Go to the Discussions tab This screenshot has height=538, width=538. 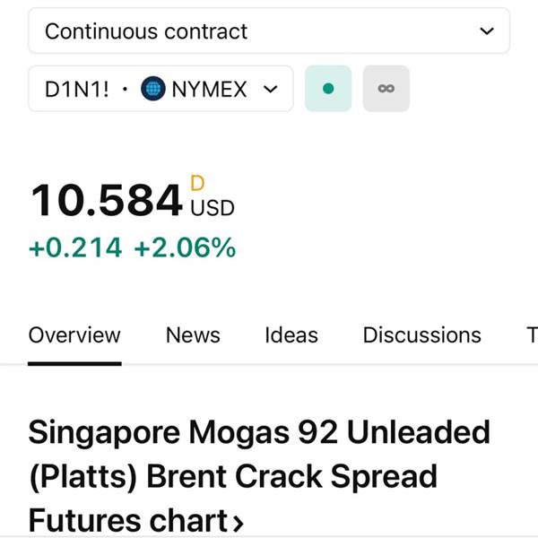click(x=422, y=335)
